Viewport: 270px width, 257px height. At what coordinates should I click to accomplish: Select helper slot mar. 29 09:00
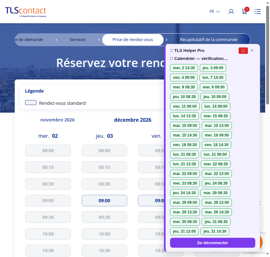185,203
